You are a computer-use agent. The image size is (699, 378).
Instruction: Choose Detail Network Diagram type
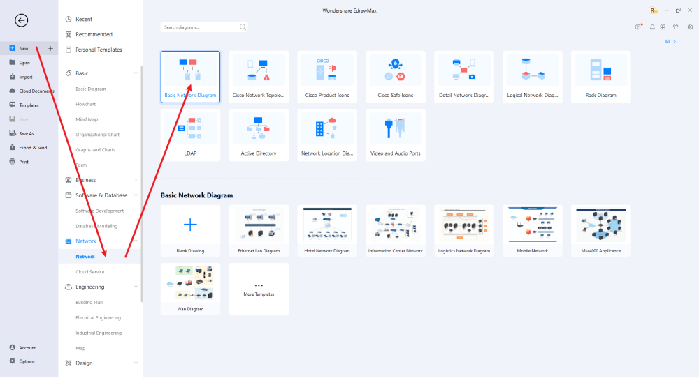click(464, 77)
